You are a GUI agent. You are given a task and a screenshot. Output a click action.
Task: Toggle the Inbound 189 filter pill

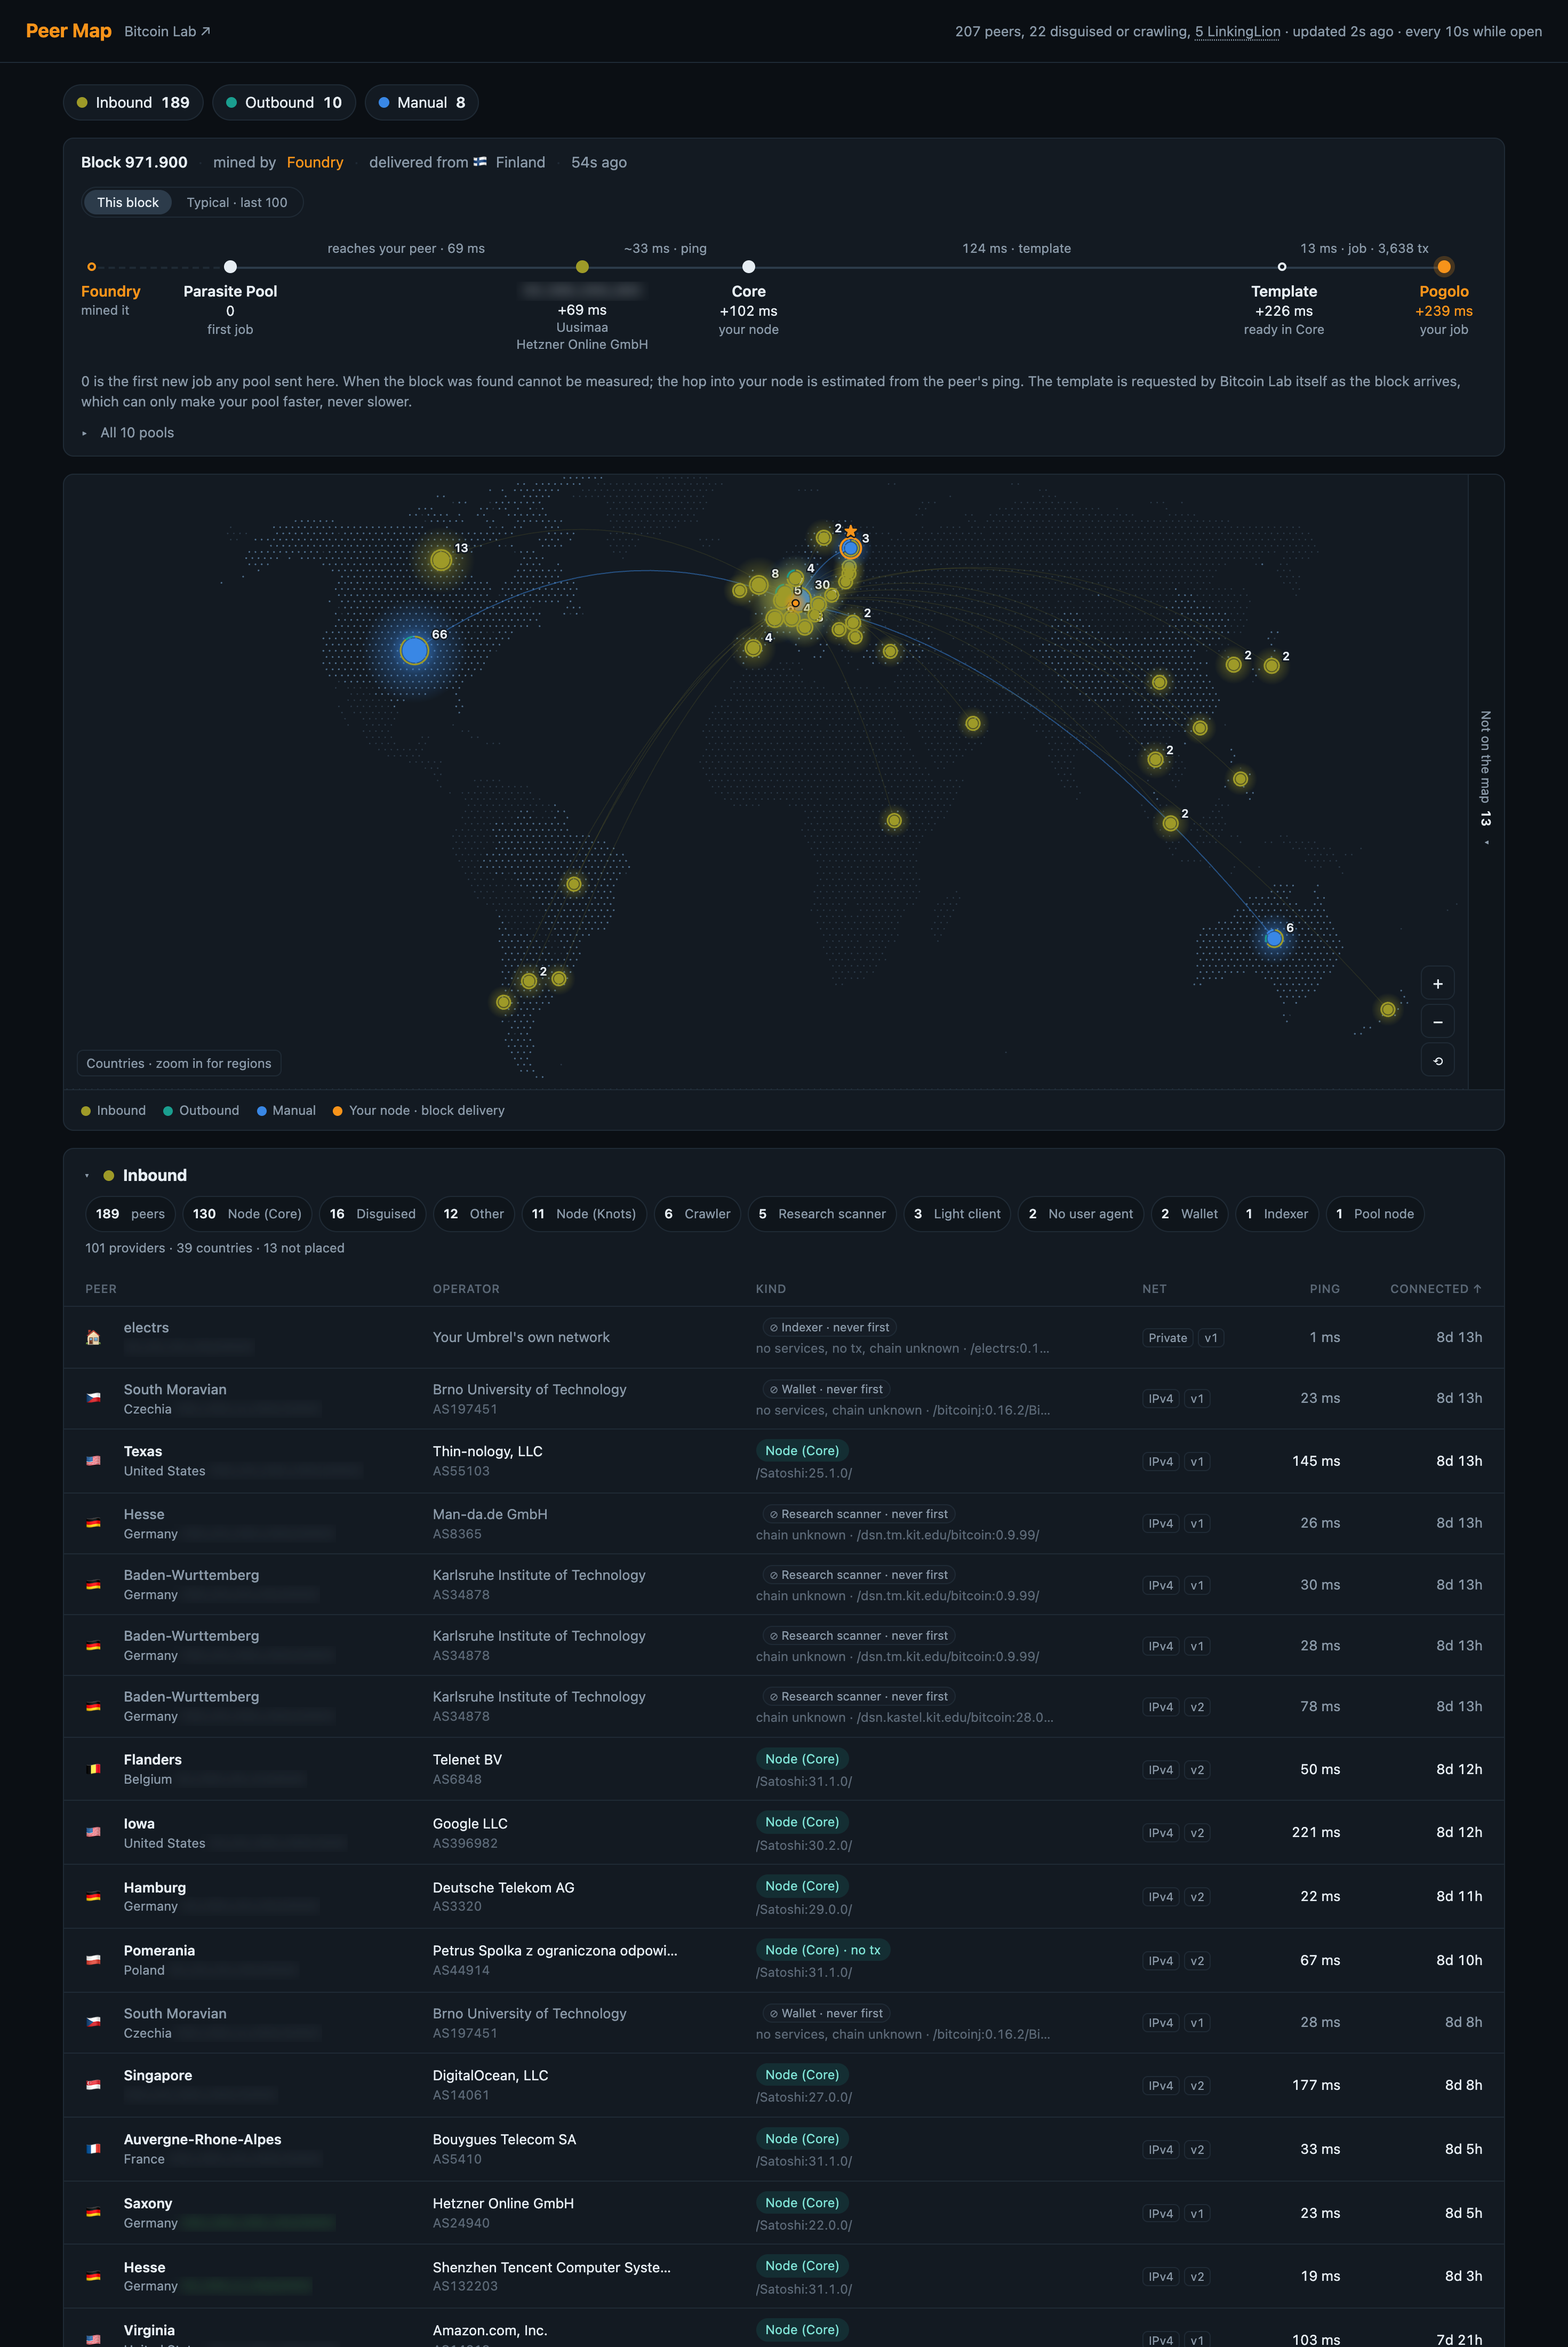coord(133,102)
